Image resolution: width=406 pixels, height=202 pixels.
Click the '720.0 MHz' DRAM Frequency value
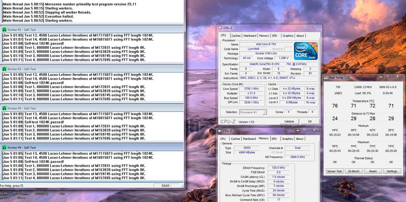tap(279, 168)
